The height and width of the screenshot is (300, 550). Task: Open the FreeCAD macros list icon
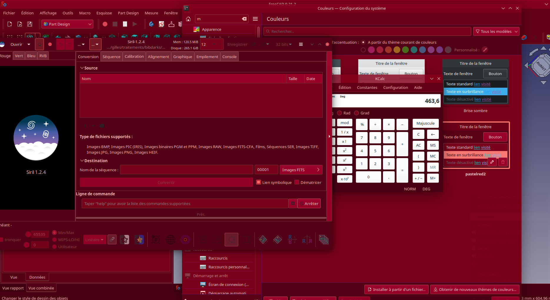(125, 24)
